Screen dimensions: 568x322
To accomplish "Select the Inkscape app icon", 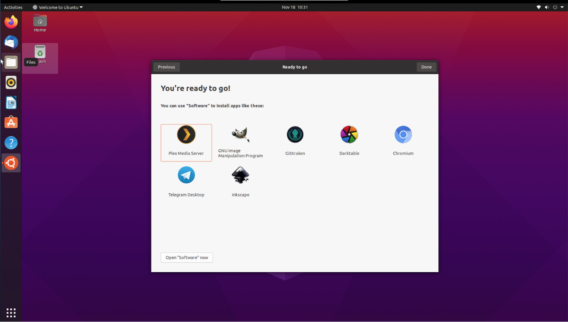I will click(x=240, y=175).
